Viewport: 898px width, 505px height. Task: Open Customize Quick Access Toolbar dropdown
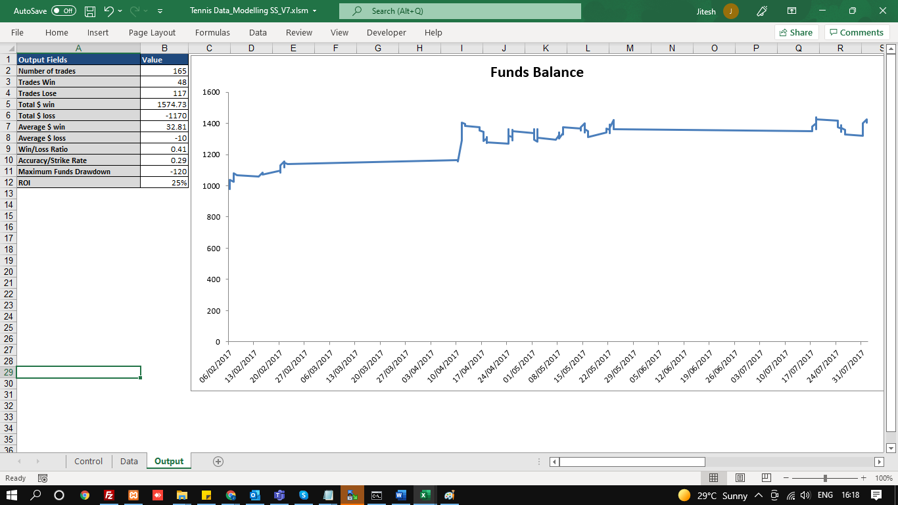pyautogui.click(x=160, y=11)
